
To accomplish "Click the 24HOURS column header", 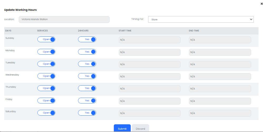I will coord(83,31).
